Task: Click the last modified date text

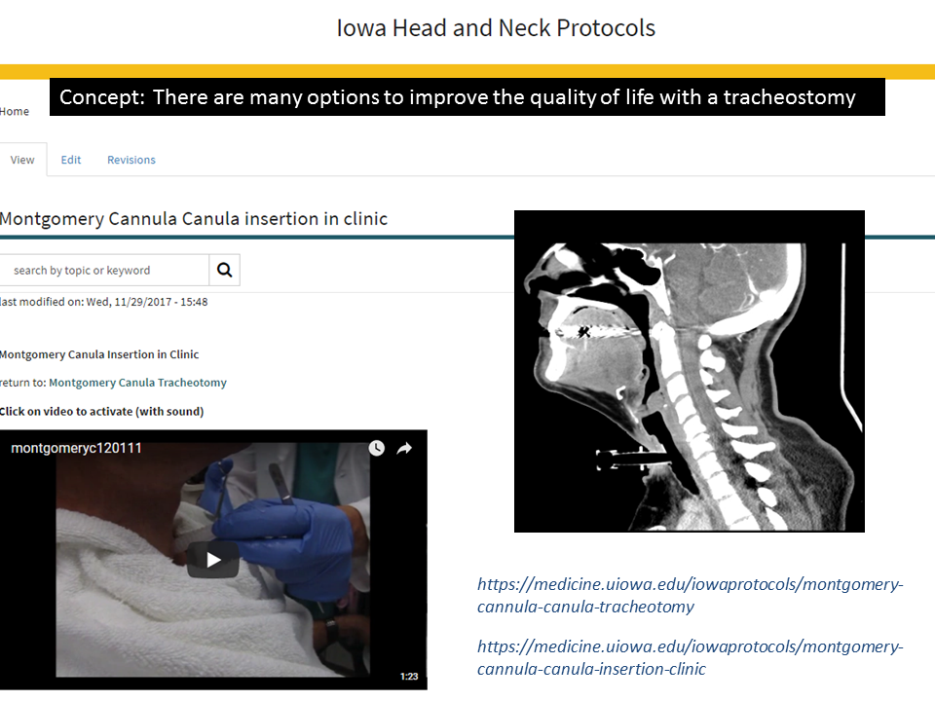Action: pyautogui.click(x=104, y=302)
